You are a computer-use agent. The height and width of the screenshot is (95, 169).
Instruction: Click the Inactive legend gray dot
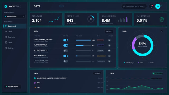149,63
